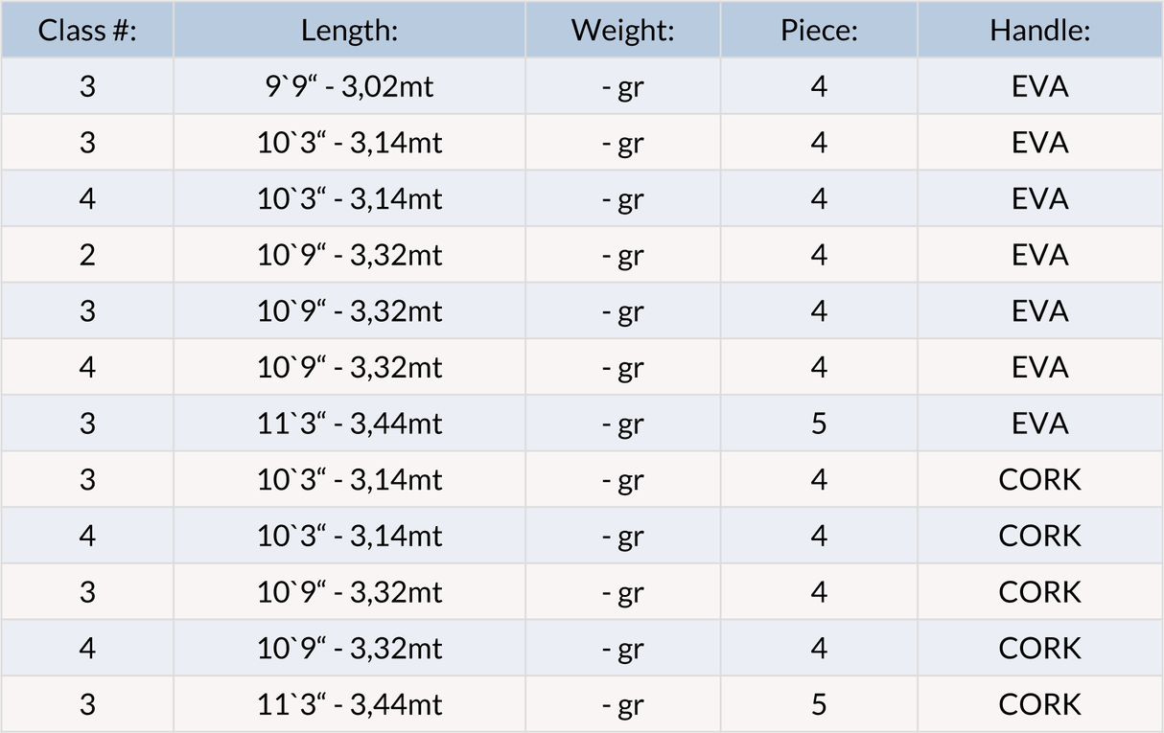The height and width of the screenshot is (733, 1164).
Task: Select the "Piece:" column header
Action: [x=818, y=31]
